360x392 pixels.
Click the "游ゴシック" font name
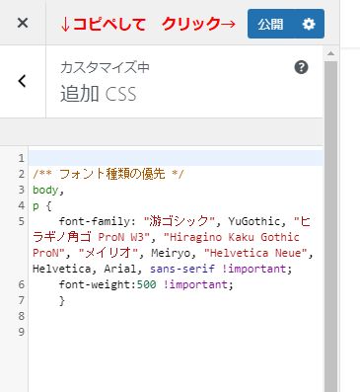coord(180,221)
